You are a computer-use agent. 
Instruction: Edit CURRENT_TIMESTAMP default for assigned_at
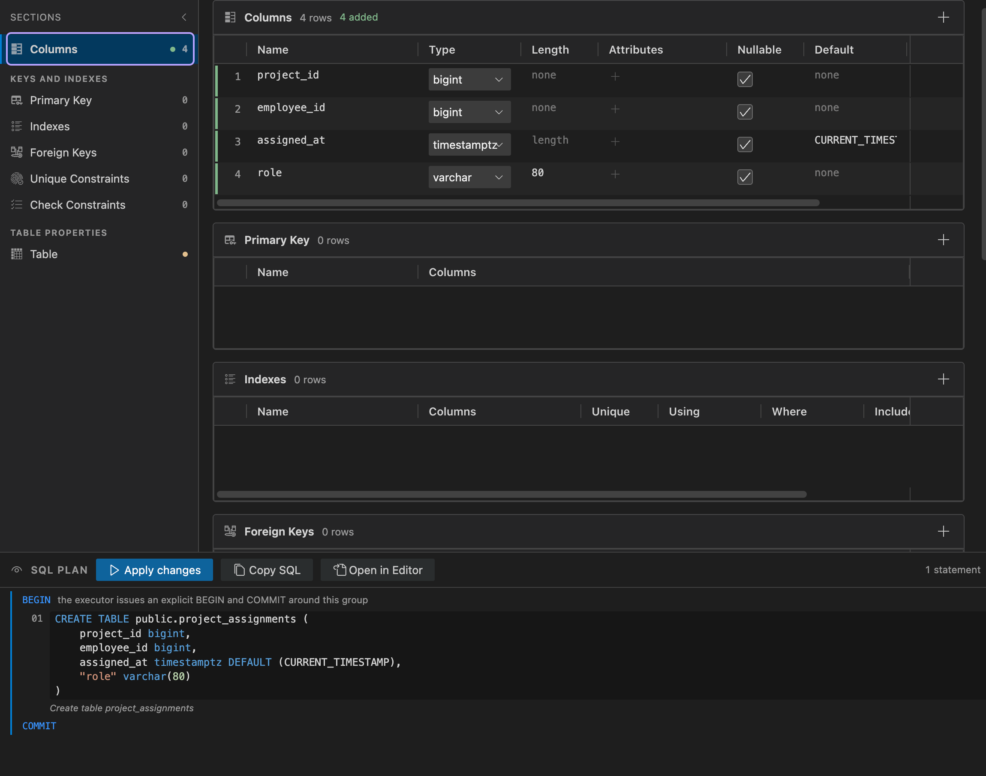point(856,140)
